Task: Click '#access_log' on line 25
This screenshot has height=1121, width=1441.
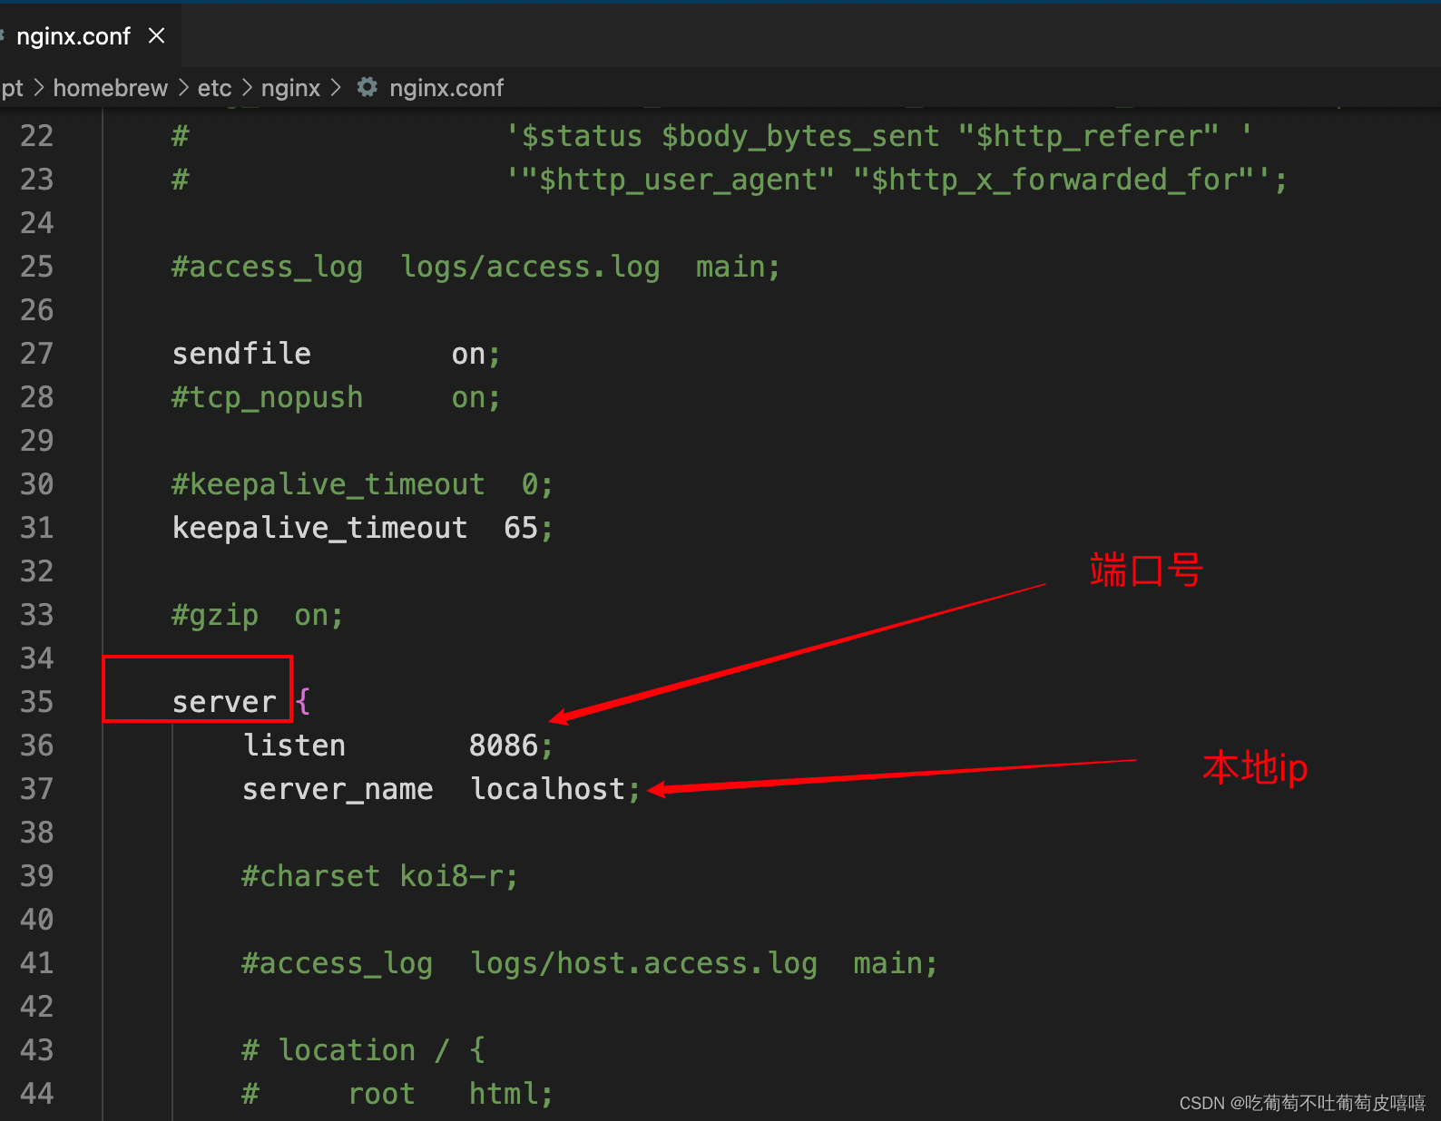Action: 267,268
